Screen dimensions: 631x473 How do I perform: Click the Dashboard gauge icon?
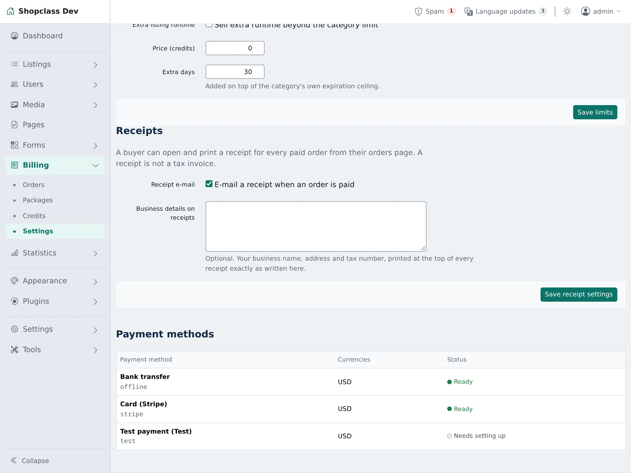14,36
